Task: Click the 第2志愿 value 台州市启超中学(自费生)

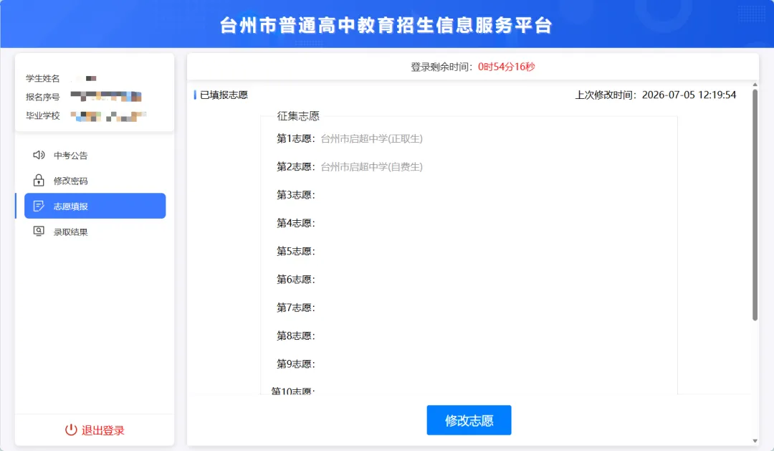Action: (x=372, y=167)
